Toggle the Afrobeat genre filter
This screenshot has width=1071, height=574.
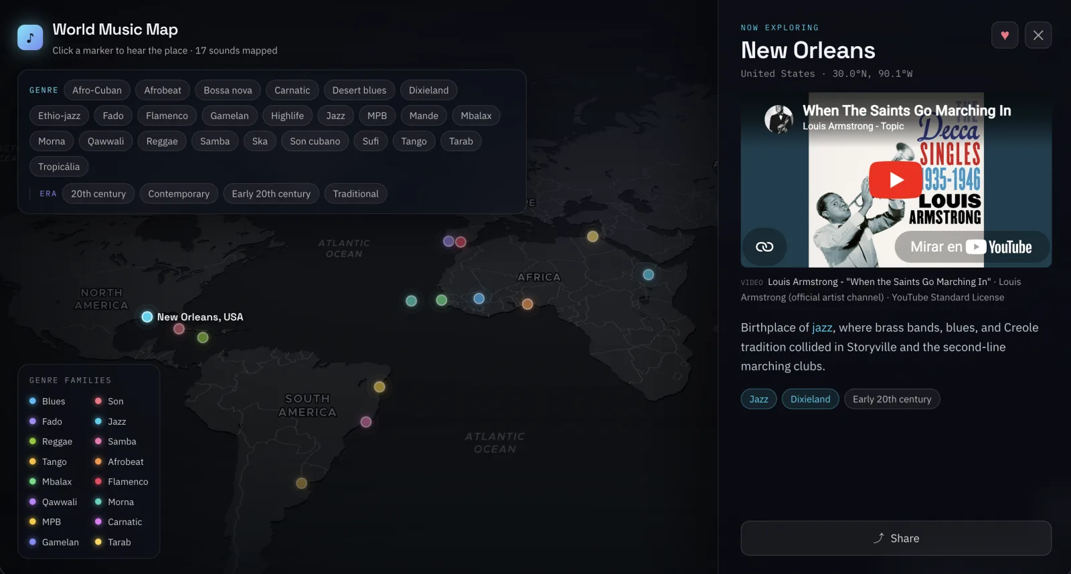(163, 90)
